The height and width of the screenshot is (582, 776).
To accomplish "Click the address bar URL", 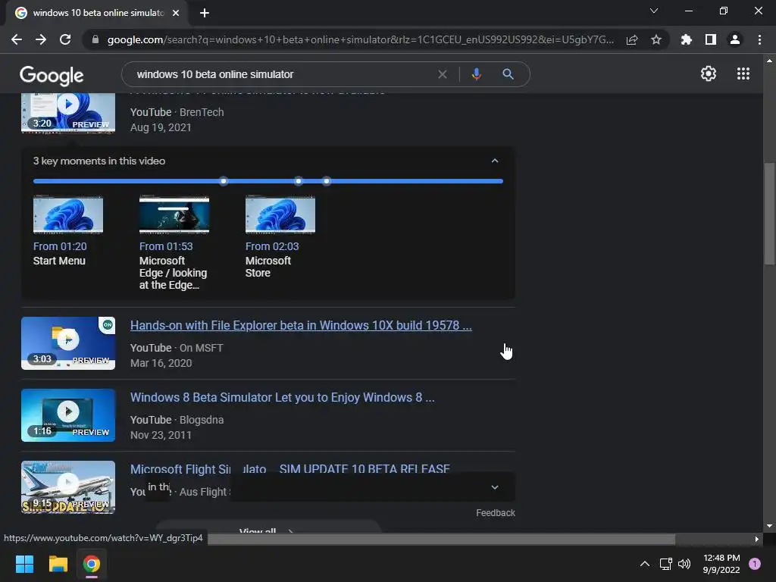I will [360, 39].
